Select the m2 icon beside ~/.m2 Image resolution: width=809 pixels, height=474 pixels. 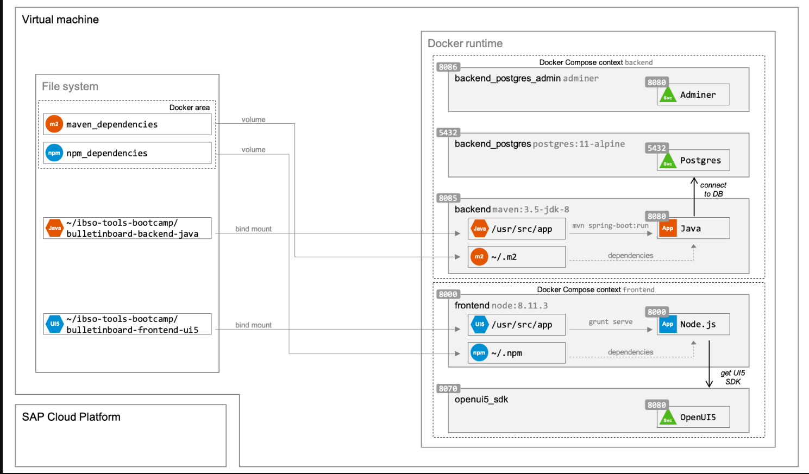(479, 256)
